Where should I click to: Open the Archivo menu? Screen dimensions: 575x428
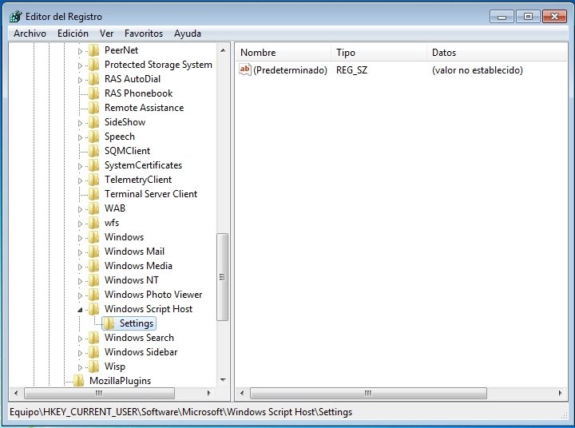click(x=30, y=34)
